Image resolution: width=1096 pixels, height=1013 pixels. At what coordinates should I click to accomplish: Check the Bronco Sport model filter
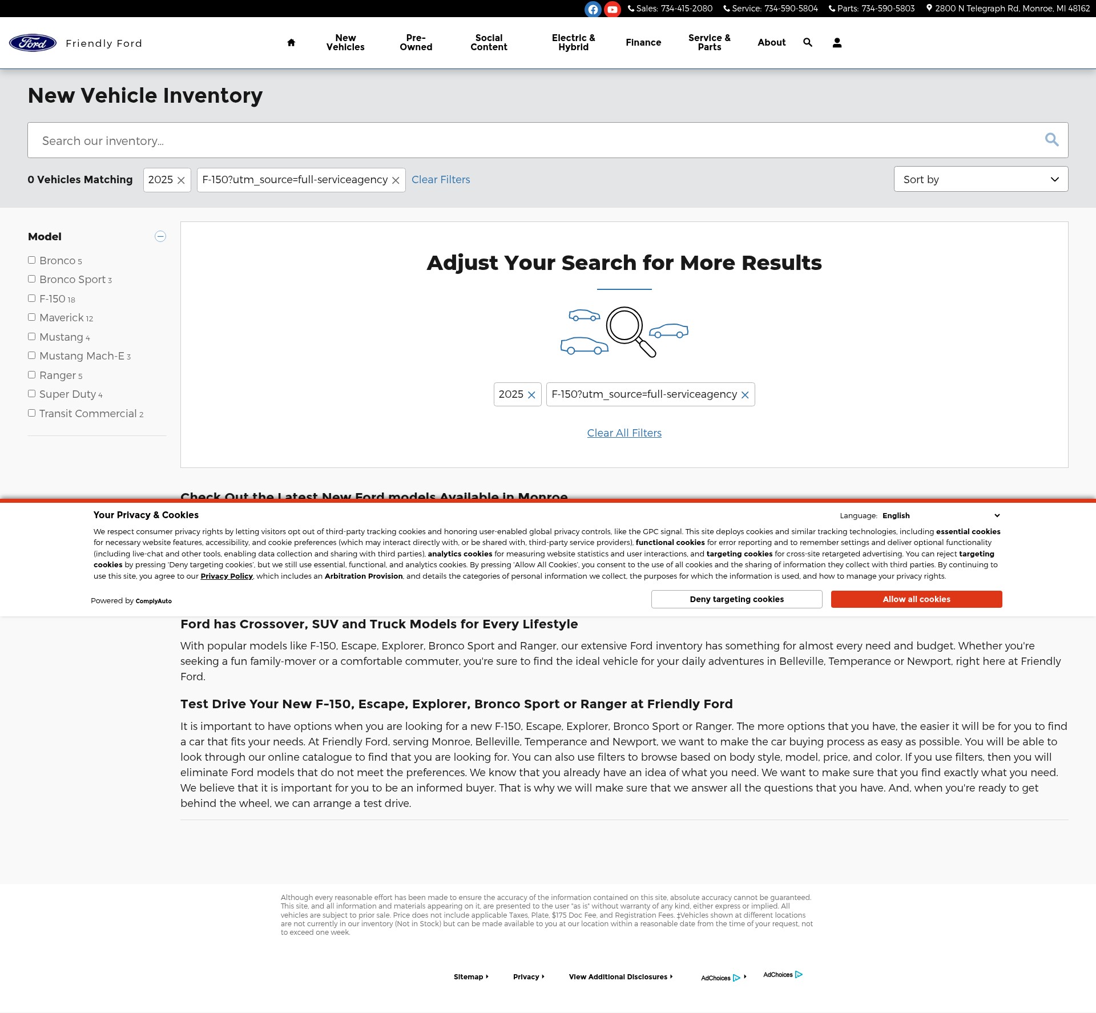tap(32, 279)
